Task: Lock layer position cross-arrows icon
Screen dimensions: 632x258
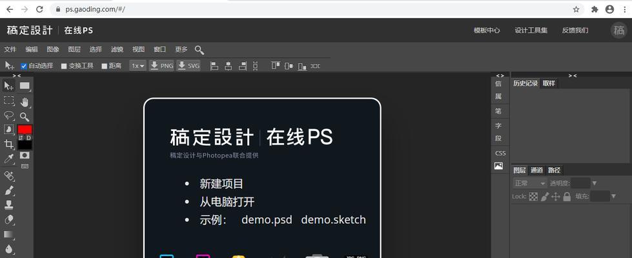Action: [556, 197]
